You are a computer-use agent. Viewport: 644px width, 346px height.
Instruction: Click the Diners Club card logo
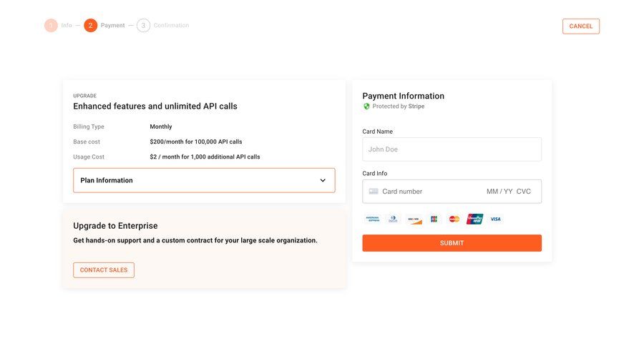[x=393, y=219]
